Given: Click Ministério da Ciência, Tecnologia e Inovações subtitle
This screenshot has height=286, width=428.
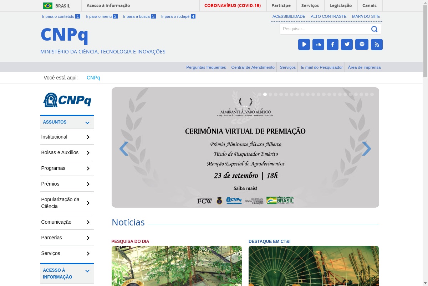Looking at the screenshot, I should (103, 52).
